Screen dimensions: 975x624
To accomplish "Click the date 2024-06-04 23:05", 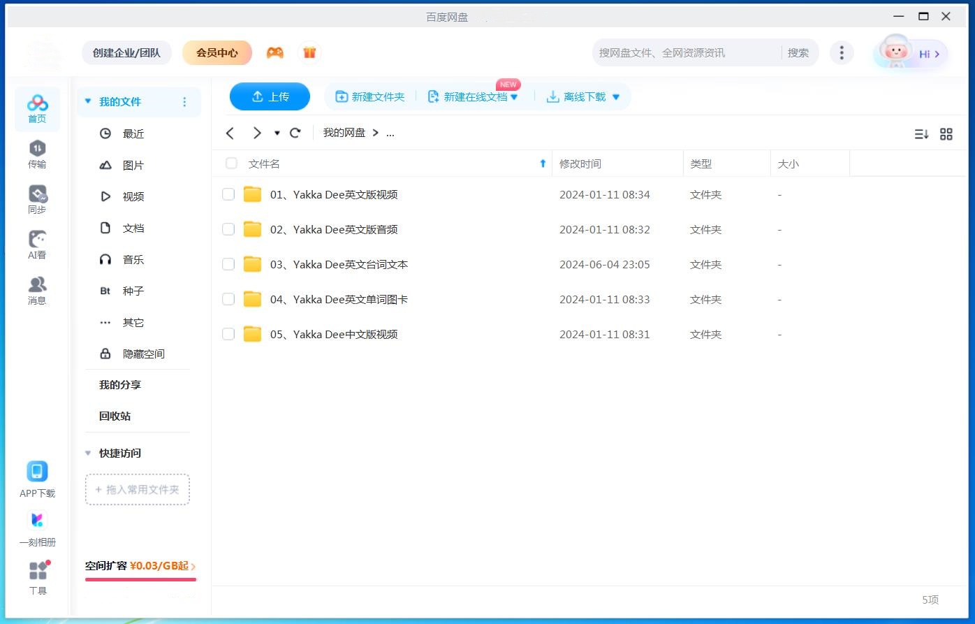I will pos(605,264).
